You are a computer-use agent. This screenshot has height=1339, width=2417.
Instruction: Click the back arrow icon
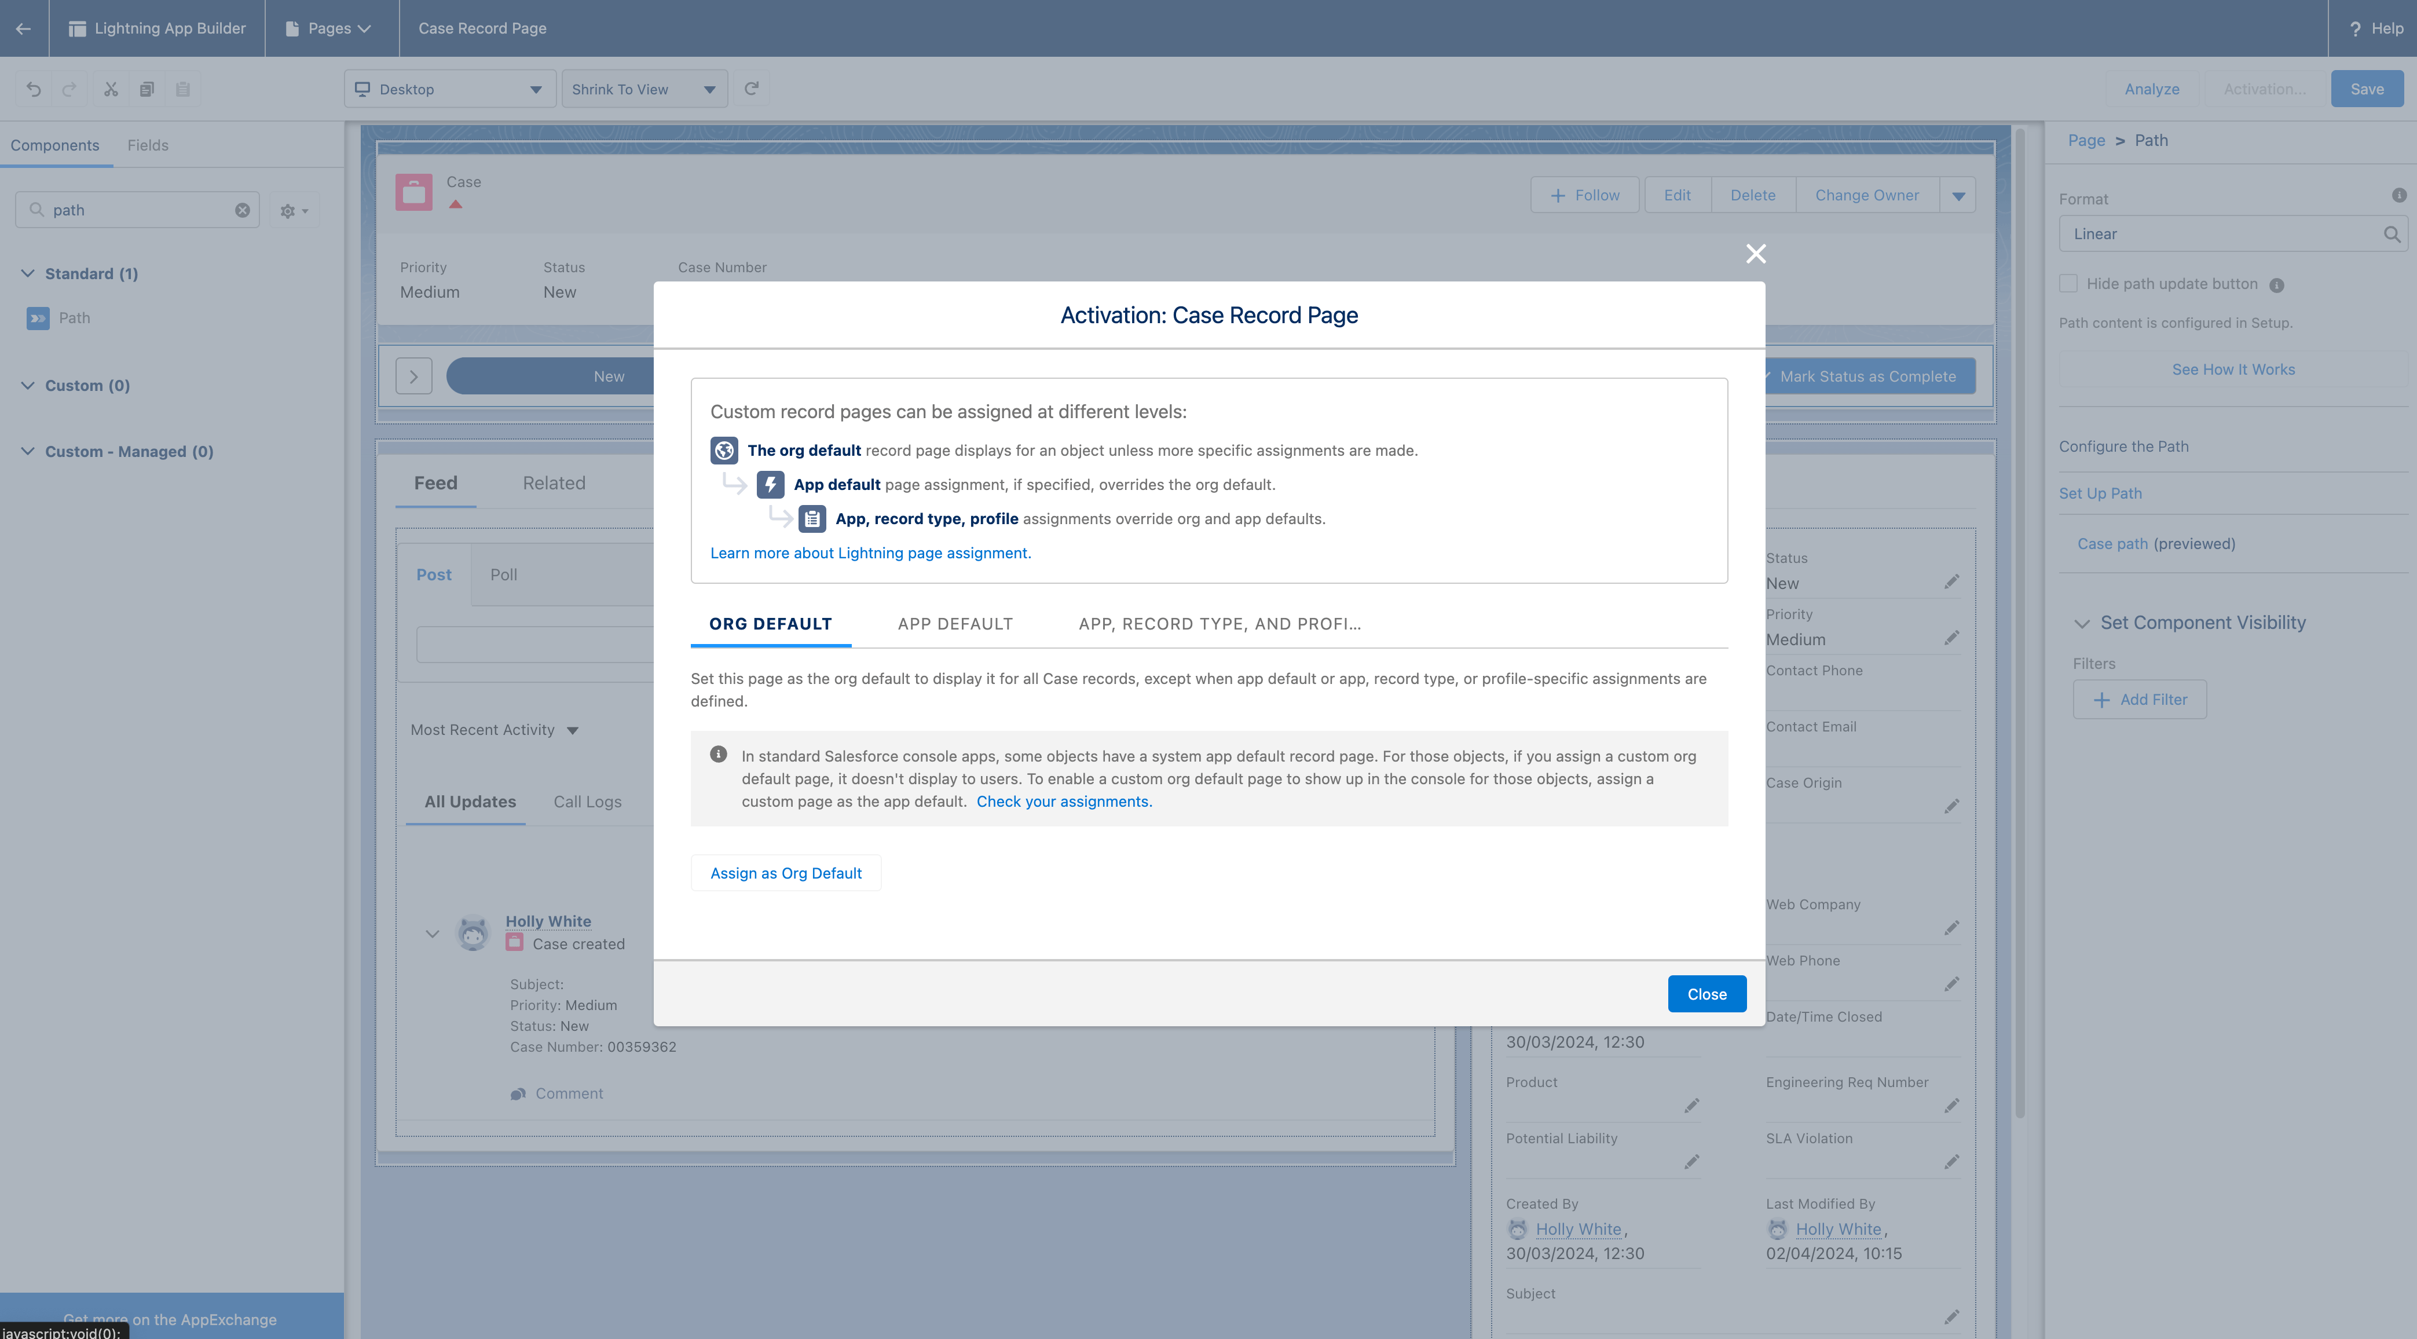tap(24, 28)
